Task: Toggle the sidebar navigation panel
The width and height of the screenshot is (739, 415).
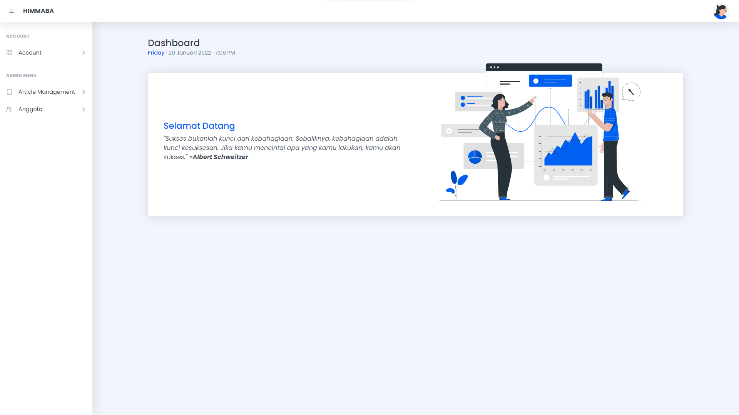Action: (x=11, y=11)
